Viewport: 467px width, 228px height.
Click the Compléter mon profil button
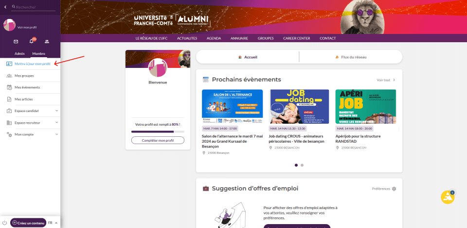point(158,140)
